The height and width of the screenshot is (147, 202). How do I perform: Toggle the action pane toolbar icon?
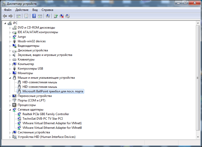click(40, 16)
